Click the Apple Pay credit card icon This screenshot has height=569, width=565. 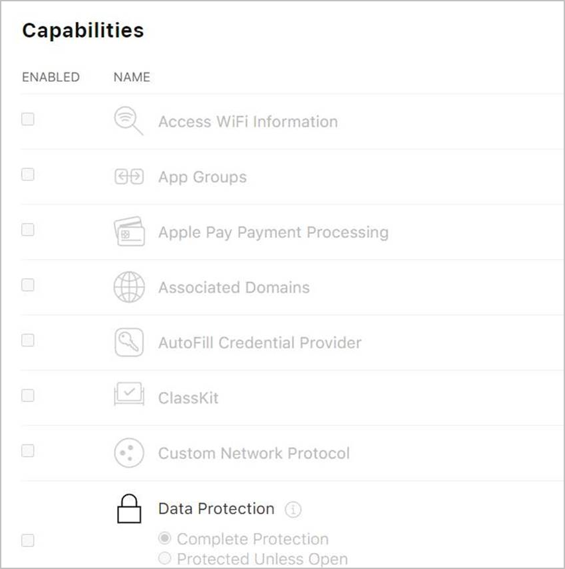point(129,232)
